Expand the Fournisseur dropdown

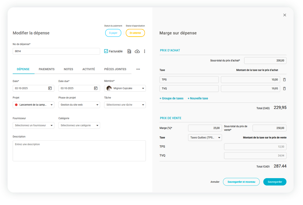(x=33, y=125)
